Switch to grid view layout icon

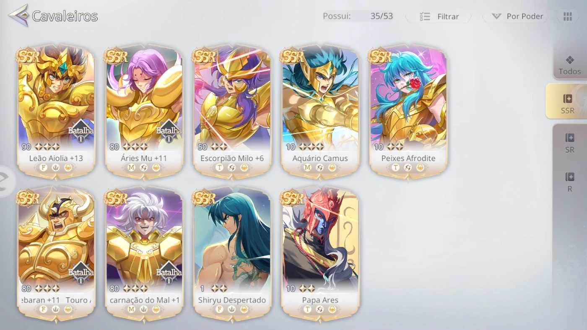pyautogui.click(x=568, y=16)
